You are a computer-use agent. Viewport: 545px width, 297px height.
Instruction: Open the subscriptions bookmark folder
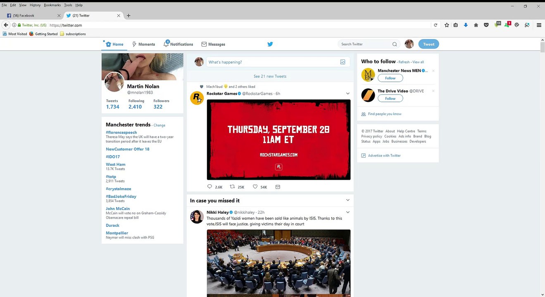[x=73, y=34]
